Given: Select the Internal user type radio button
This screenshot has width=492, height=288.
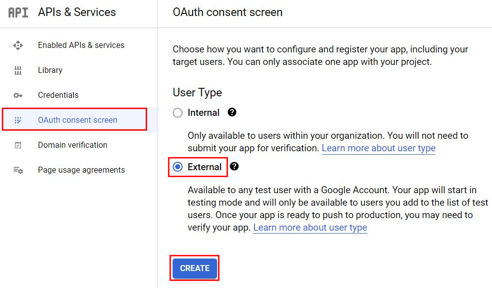Looking at the screenshot, I should 178,113.
